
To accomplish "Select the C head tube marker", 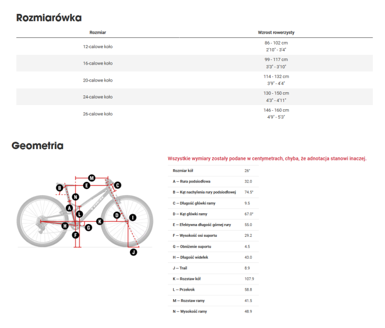I will (x=117, y=185).
